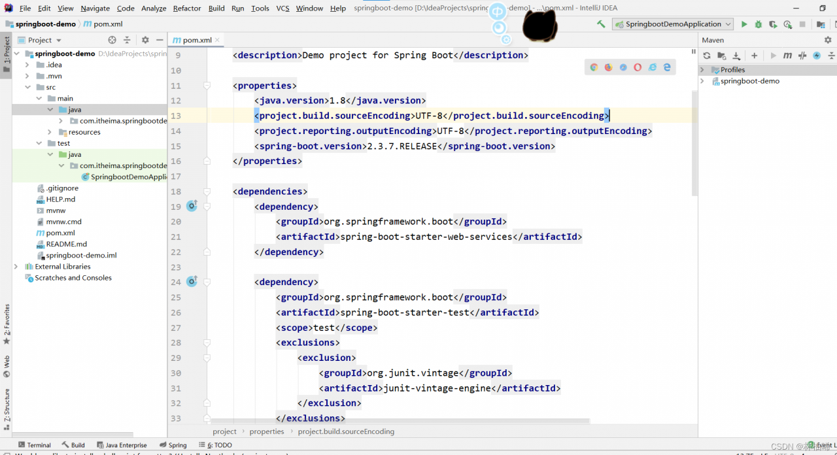Viewport: 837px width, 455px height.
Task: Reimport all Maven projects refresh icon
Action: click(707, 56)
